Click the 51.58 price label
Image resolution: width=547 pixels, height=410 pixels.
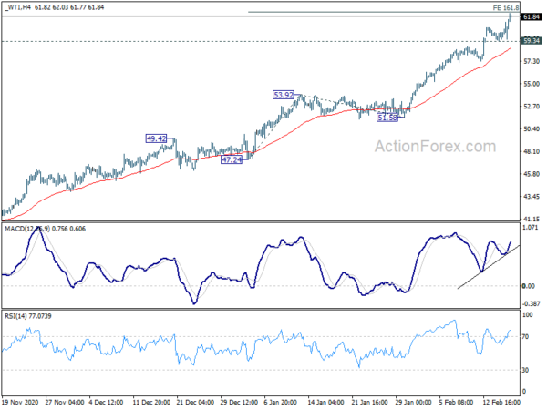[387, 118]
